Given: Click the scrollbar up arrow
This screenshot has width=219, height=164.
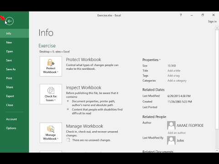Looking at the screenshot, I should tap(217, 28).
